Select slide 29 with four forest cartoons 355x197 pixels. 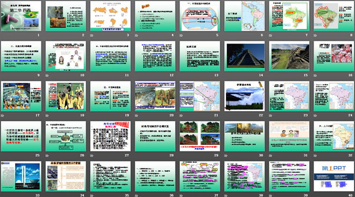tap(200, 136)
